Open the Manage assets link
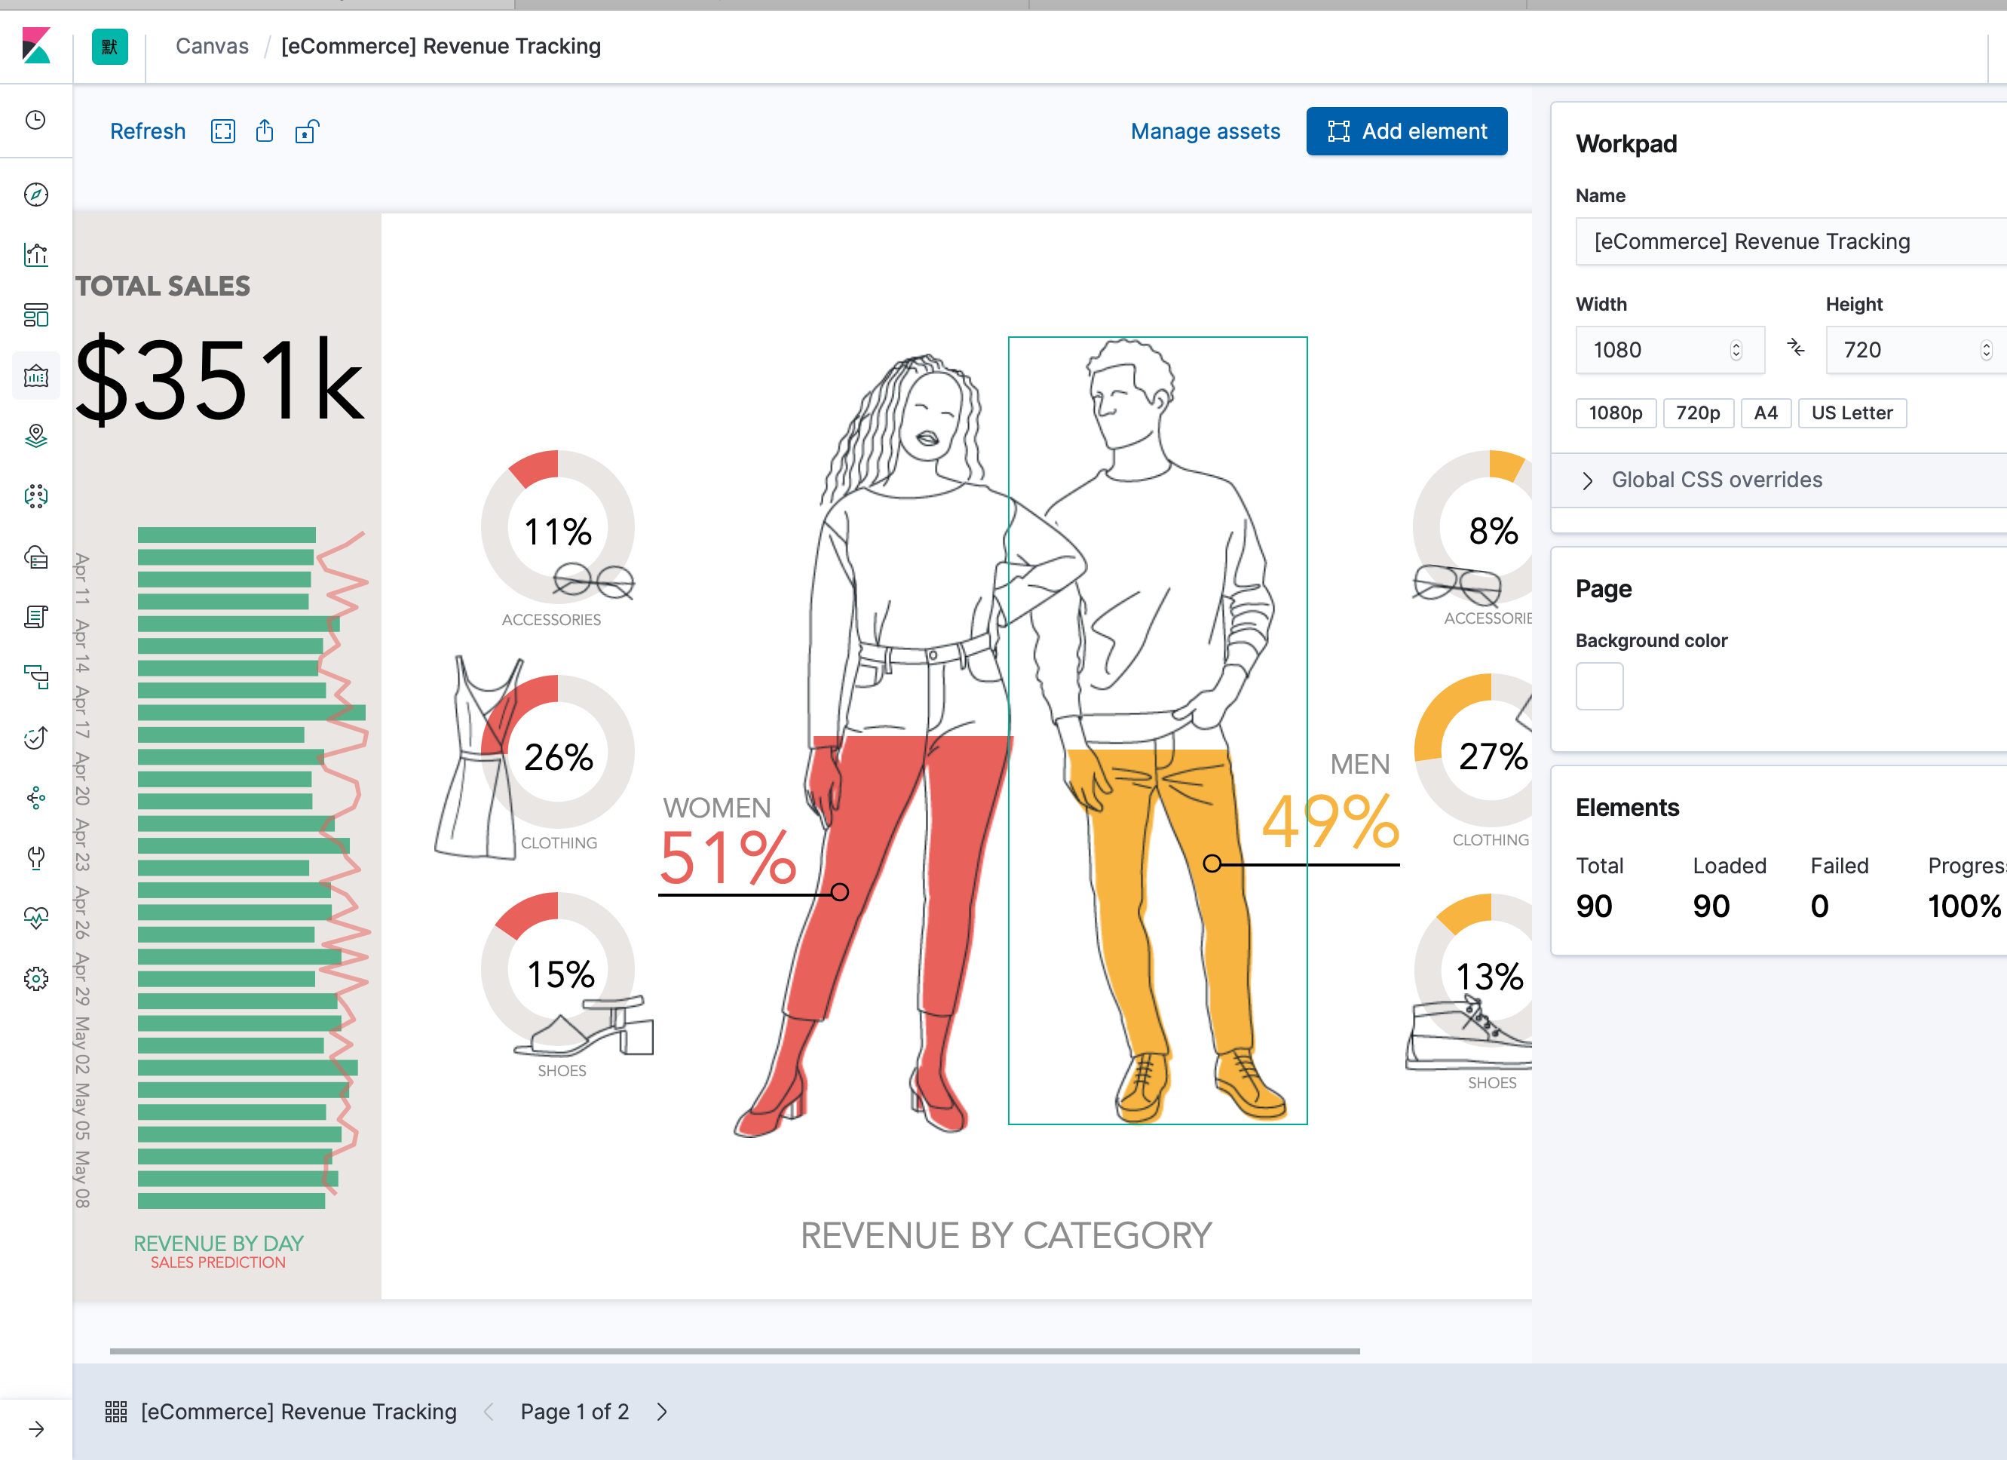Viewport: 2007px width, 1460px height. point(1204,132)
